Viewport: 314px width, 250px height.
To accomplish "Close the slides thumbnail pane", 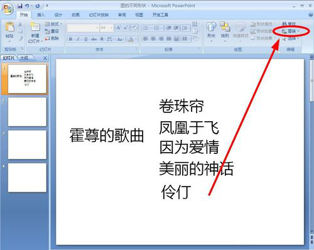I will [x=45, y=58].
